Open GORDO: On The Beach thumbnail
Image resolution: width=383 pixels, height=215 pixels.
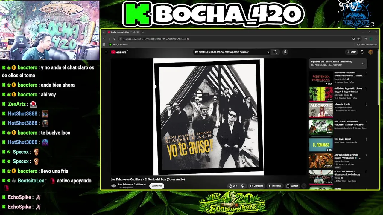click(321, 177)
